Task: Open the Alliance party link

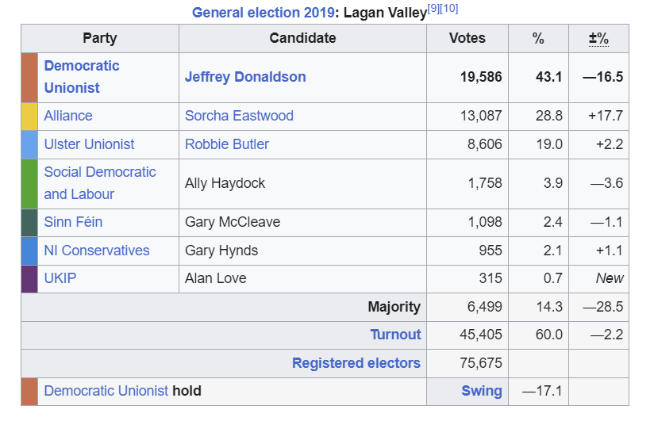Action: 68,116
